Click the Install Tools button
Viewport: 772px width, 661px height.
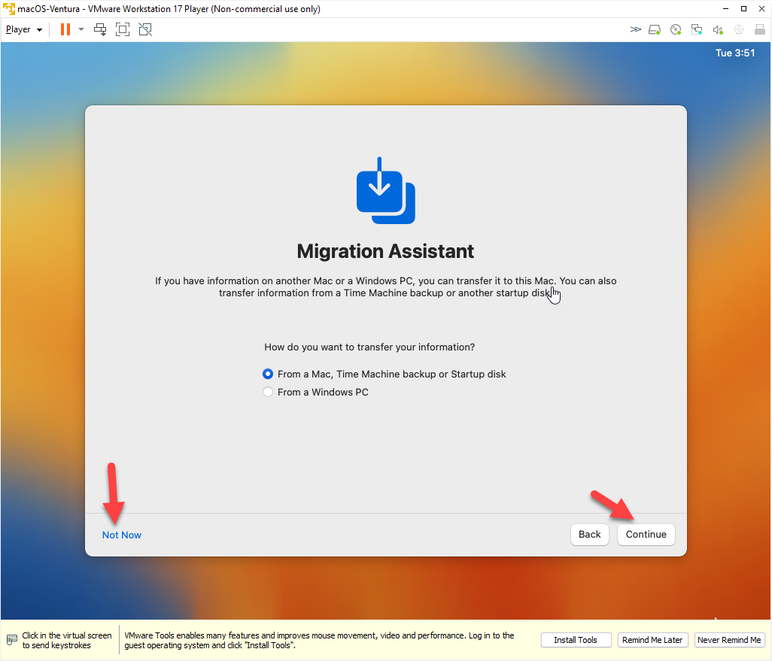[x=575, y=640]
